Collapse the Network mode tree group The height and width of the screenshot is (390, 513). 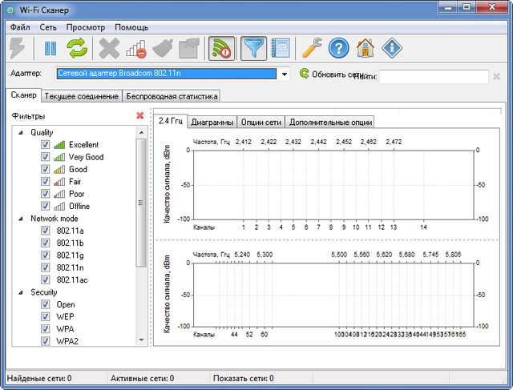pyautogui.click(x=21, y=218)
